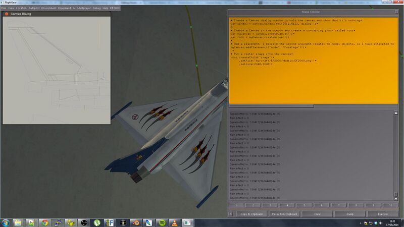
Task: Click the taskbar clock showing 19:11
Action: pos(392,223)
